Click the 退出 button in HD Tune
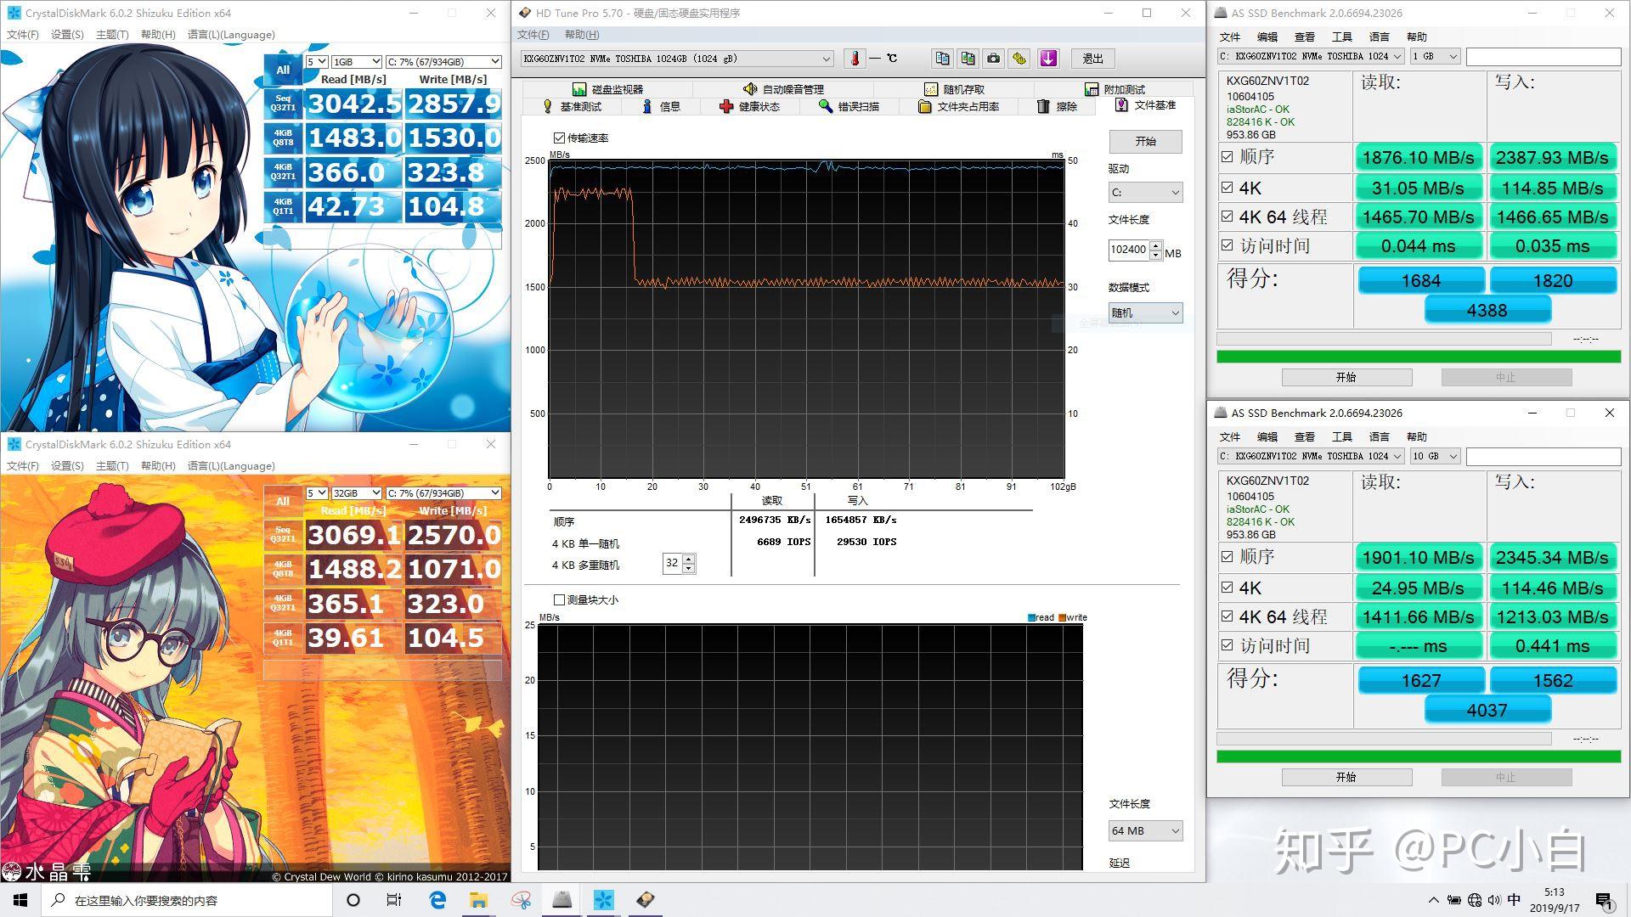Viewport: 1631px width, 917px height. [1092, 59]
